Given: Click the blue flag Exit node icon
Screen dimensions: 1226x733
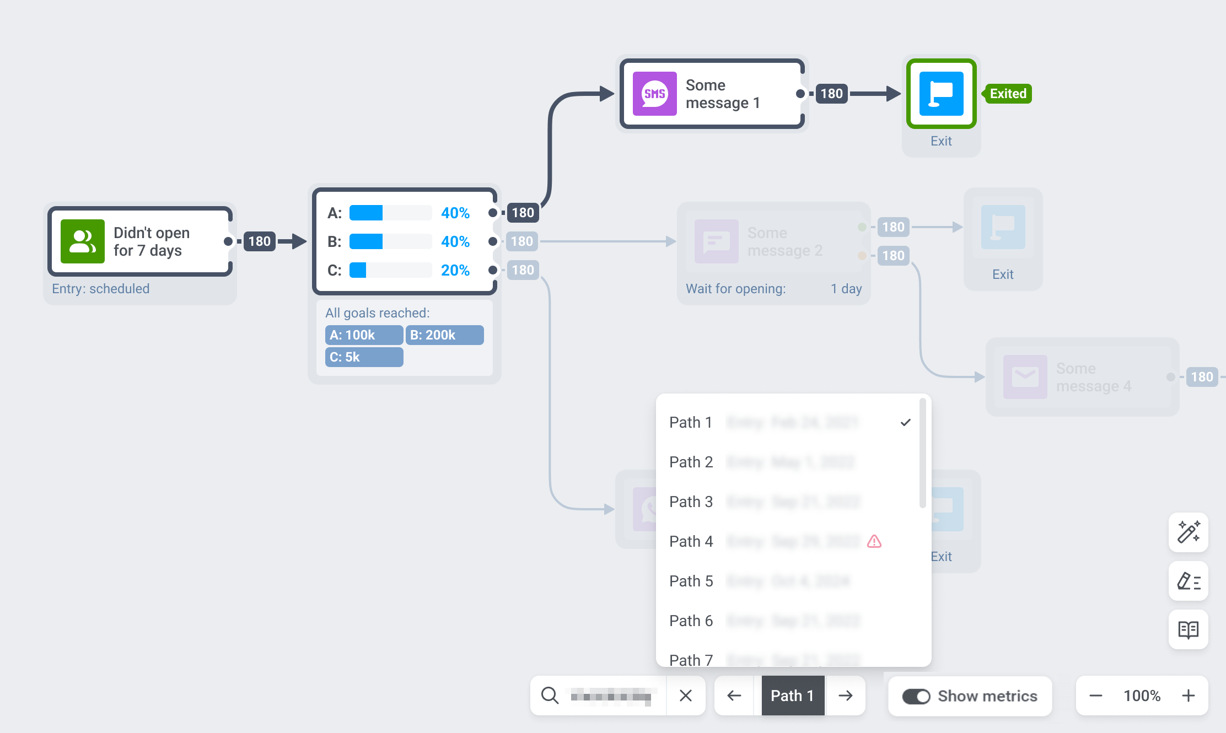Looking at the screenshot, I should [941, 94].
